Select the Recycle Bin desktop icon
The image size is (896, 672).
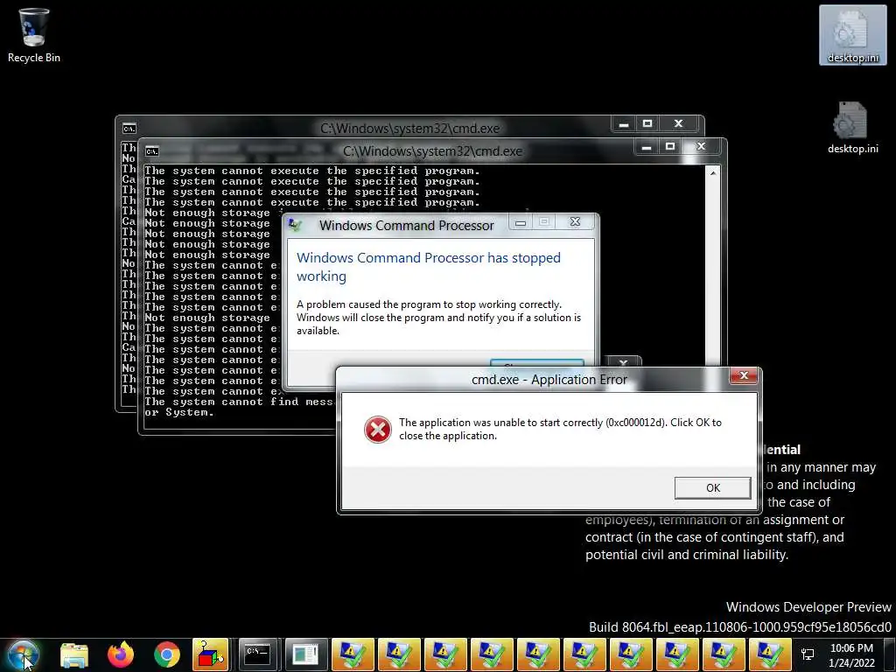(34, 35)
